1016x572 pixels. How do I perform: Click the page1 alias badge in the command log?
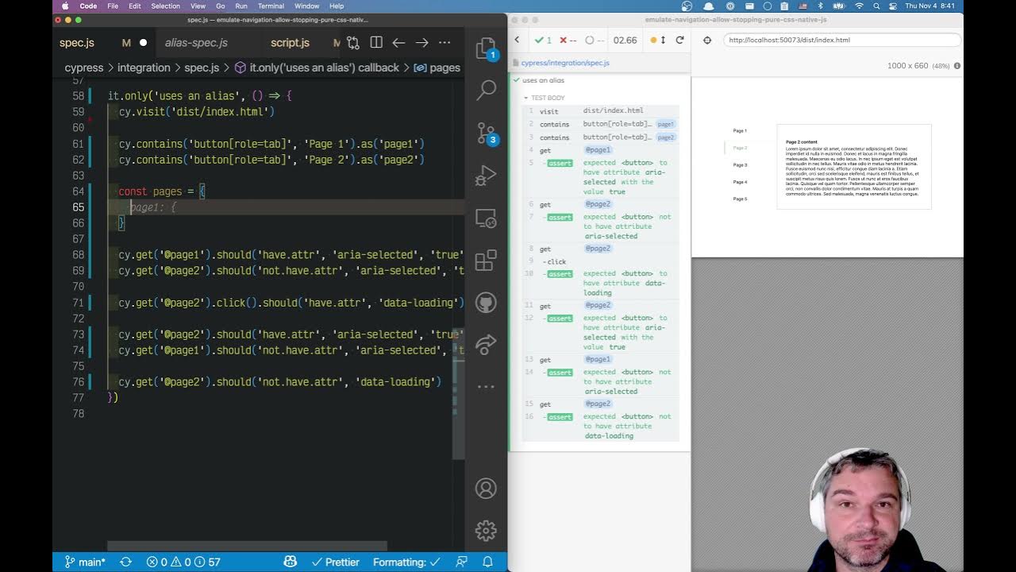(x=665, y=124)
